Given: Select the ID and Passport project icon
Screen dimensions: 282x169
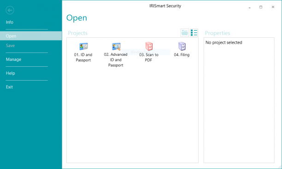Looking at the screenshot, I should 83,47.
